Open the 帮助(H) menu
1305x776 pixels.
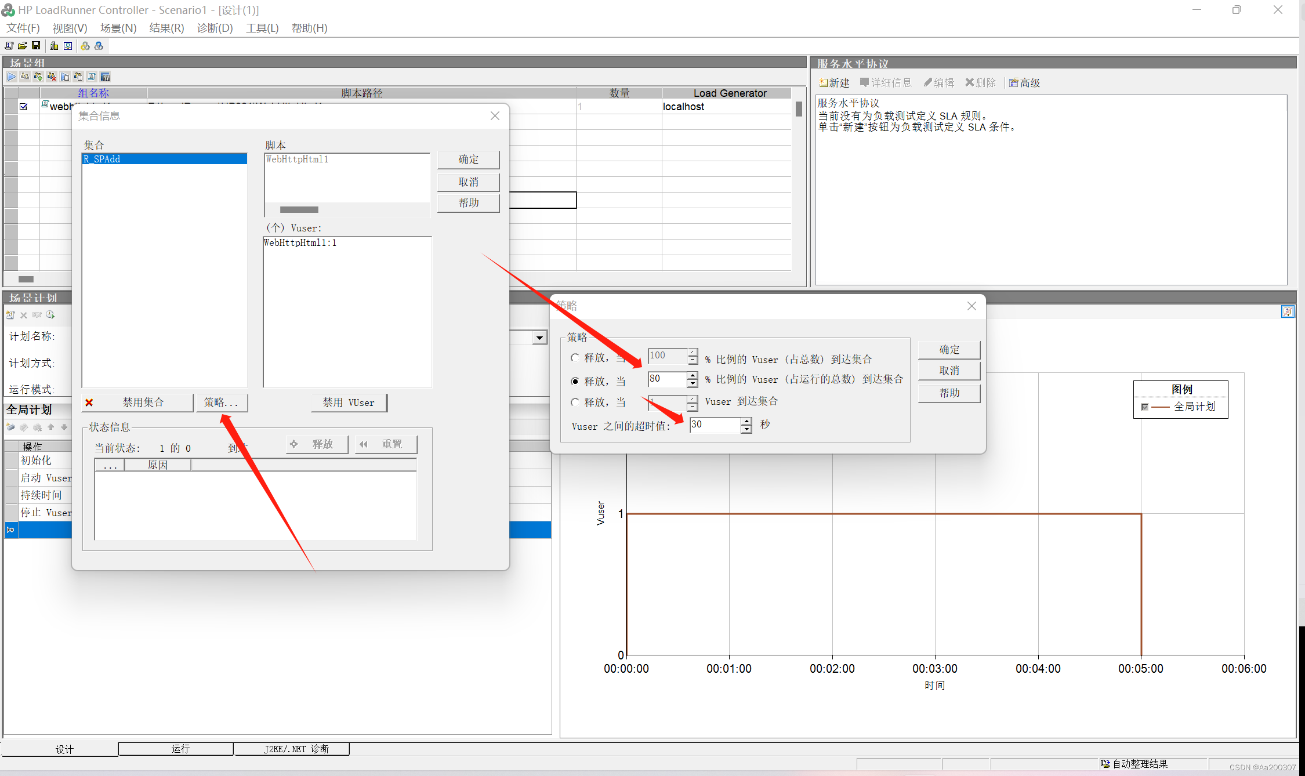(309, 28)
